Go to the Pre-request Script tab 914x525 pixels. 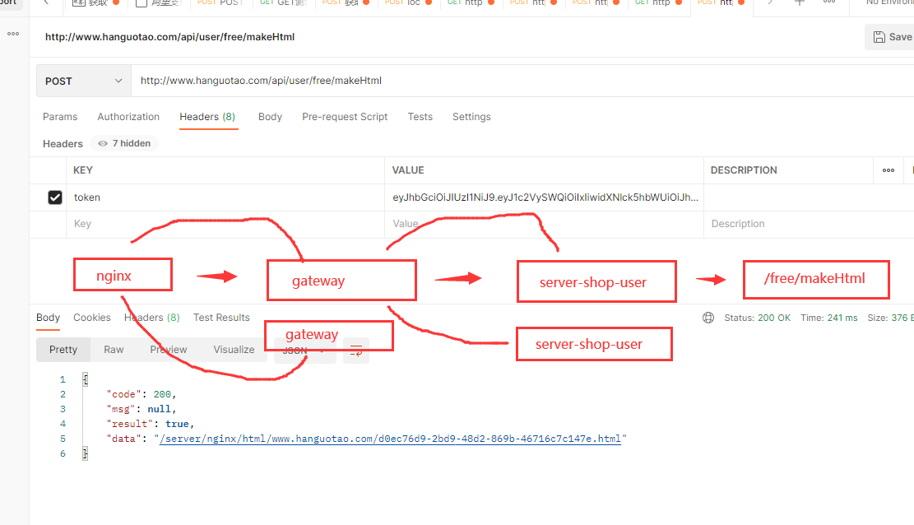[345, 117]
